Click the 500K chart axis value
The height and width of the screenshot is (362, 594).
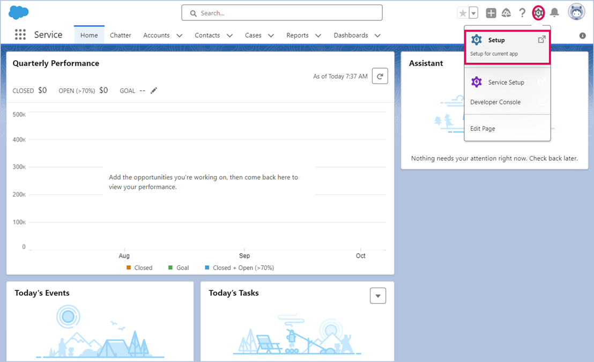tap(19, 114)
